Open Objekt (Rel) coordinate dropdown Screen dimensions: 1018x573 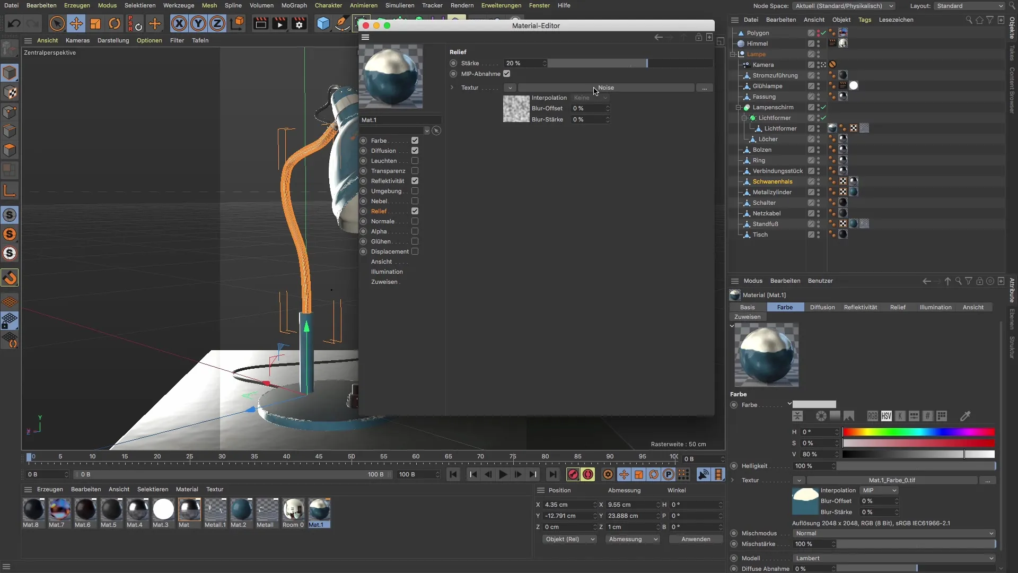[569, 539]
